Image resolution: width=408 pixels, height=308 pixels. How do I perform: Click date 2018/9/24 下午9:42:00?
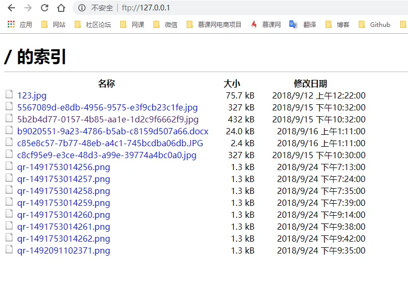pyautogui.click(x=321, y=239)
